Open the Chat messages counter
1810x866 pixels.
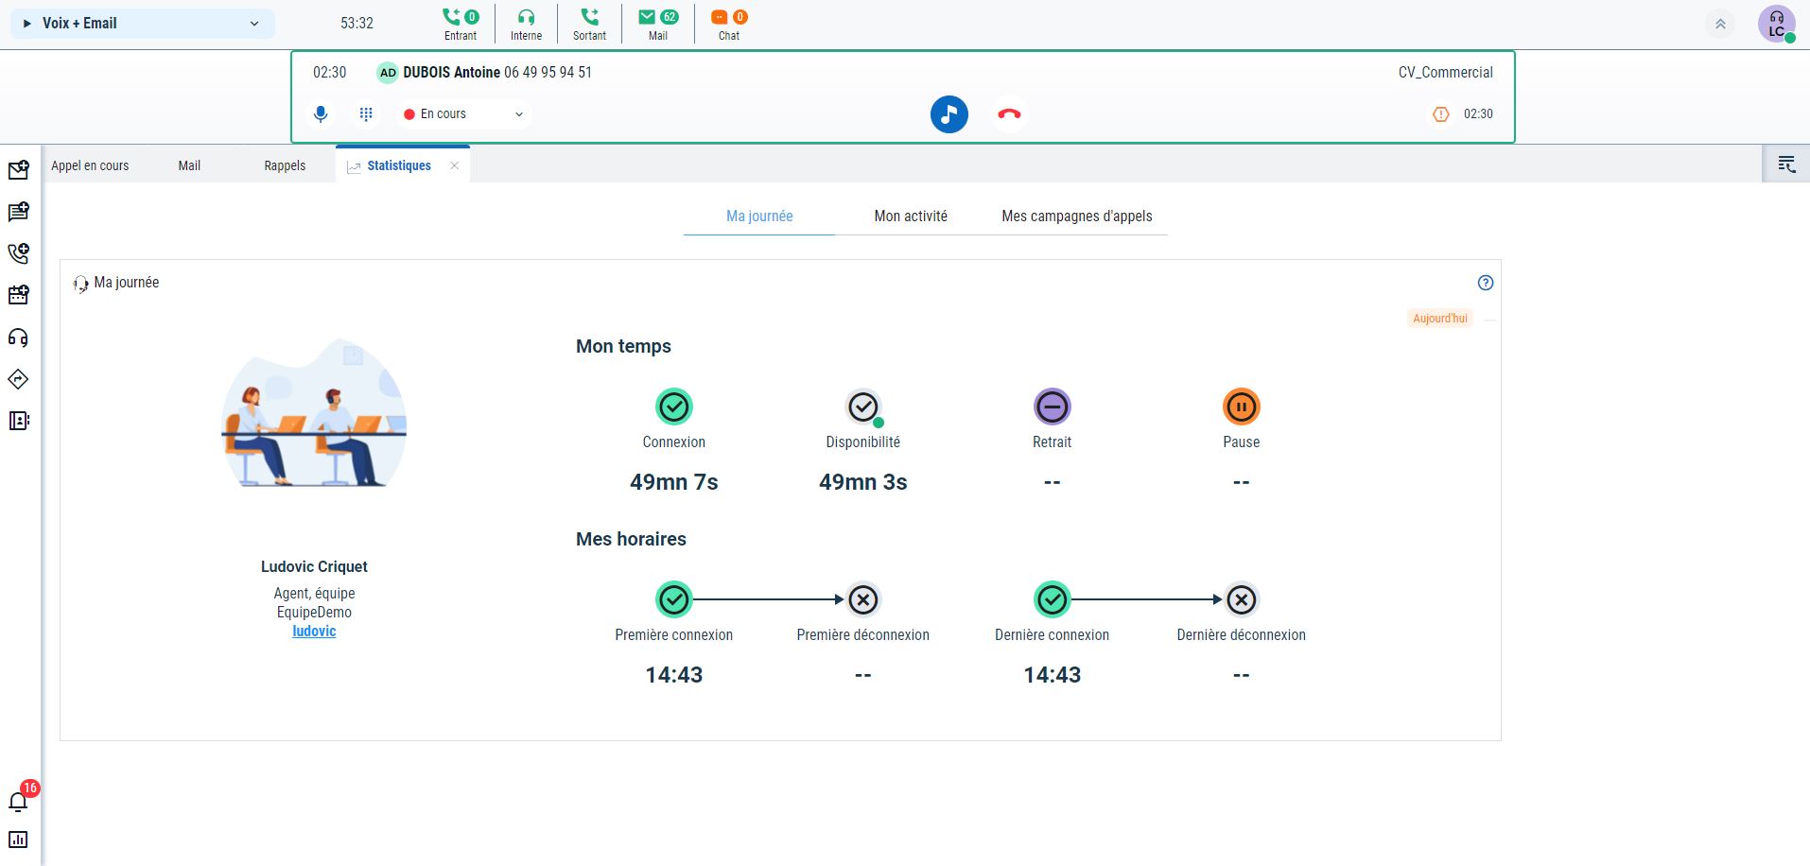coord(727,23)
